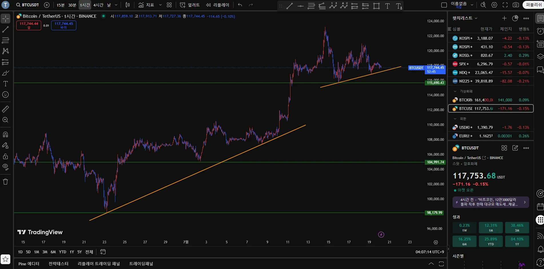
Task: Undo the last chart action
Action: point(240,5)
